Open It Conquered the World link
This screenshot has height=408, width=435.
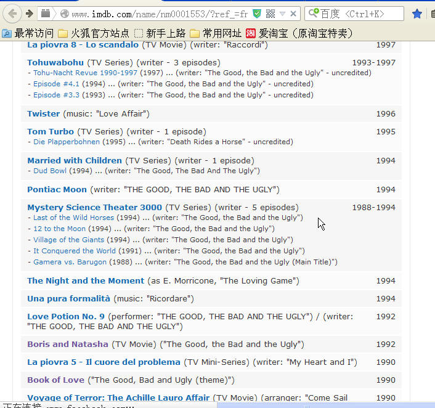tap(75, 251)
